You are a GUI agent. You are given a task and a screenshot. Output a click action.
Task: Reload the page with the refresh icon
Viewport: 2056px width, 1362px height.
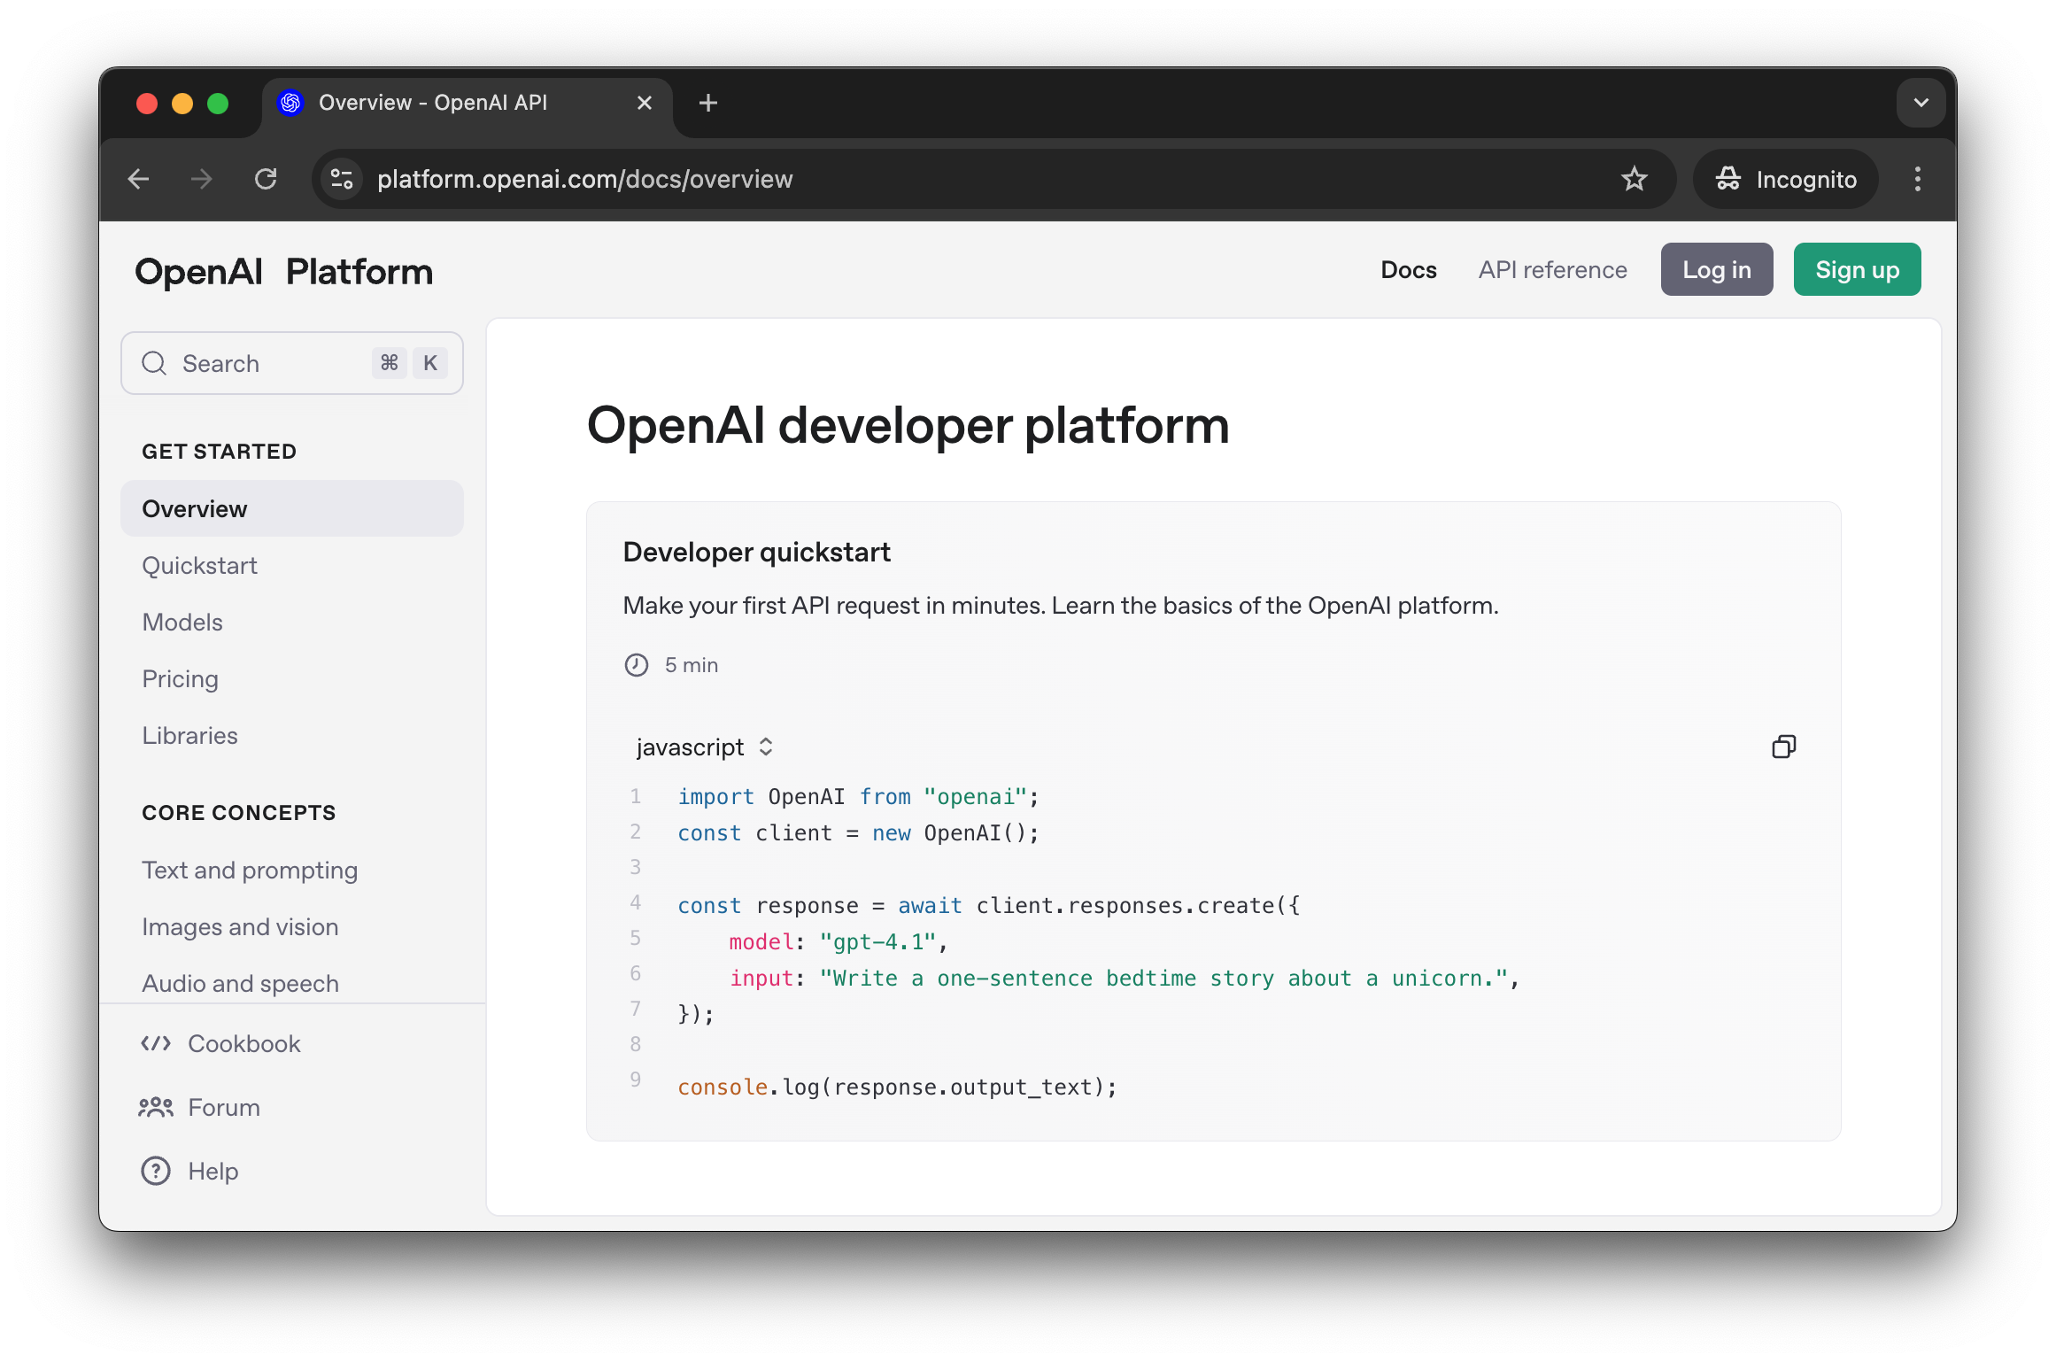pyautogui.click(x=266, y=179)
